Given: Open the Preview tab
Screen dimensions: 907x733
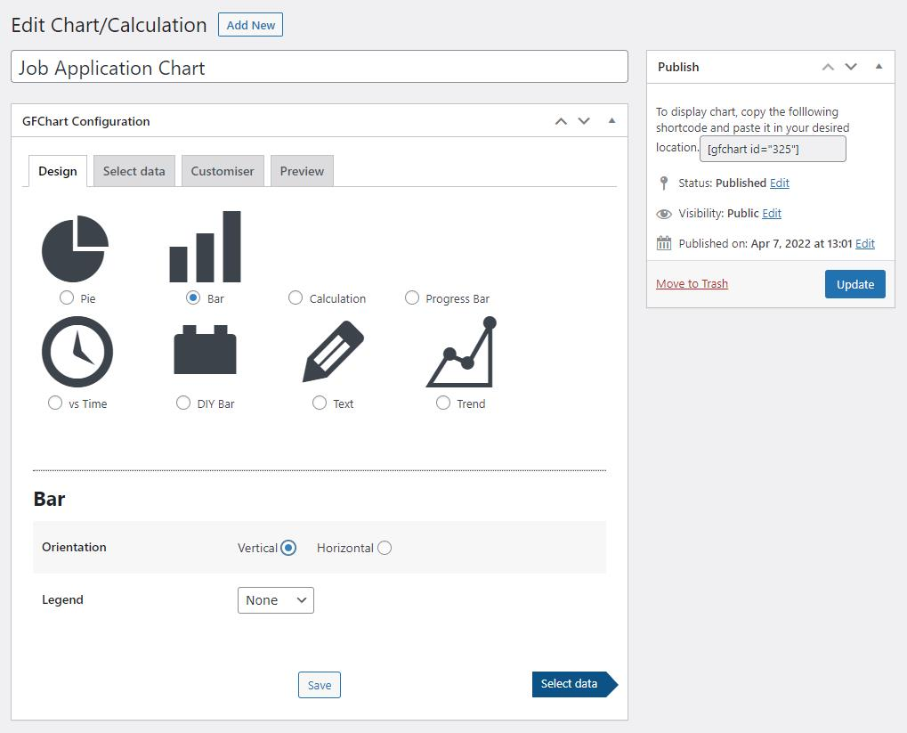Looking at the screenshot, I should 302,171.
